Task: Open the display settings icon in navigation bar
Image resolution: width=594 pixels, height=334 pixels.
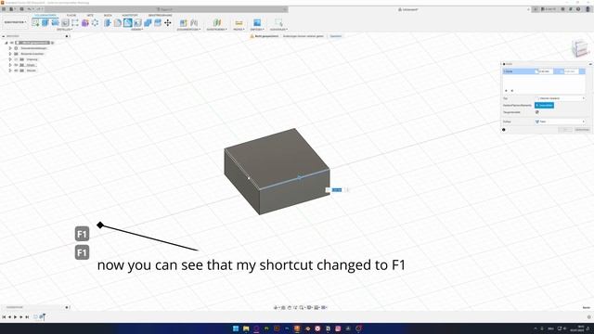Action: point(309,307)
